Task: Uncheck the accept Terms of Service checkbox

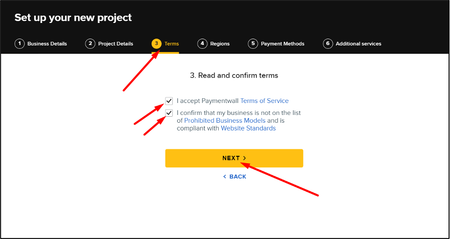Action: tap(169, 101)
